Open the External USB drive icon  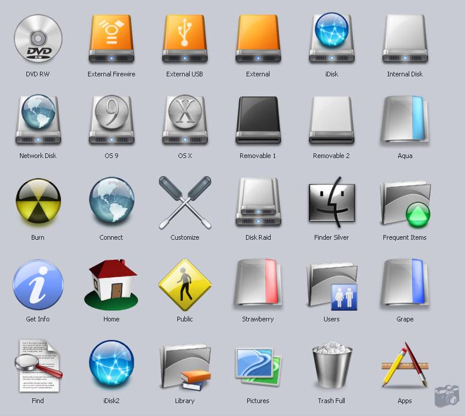pyautogui.click(x=185, y=39)
